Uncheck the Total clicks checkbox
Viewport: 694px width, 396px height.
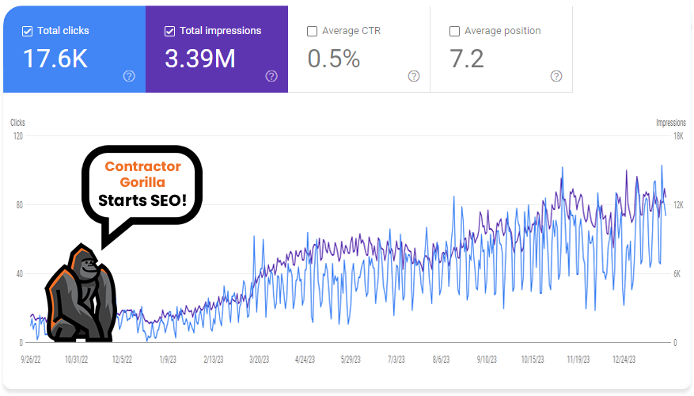click(28, 31)
